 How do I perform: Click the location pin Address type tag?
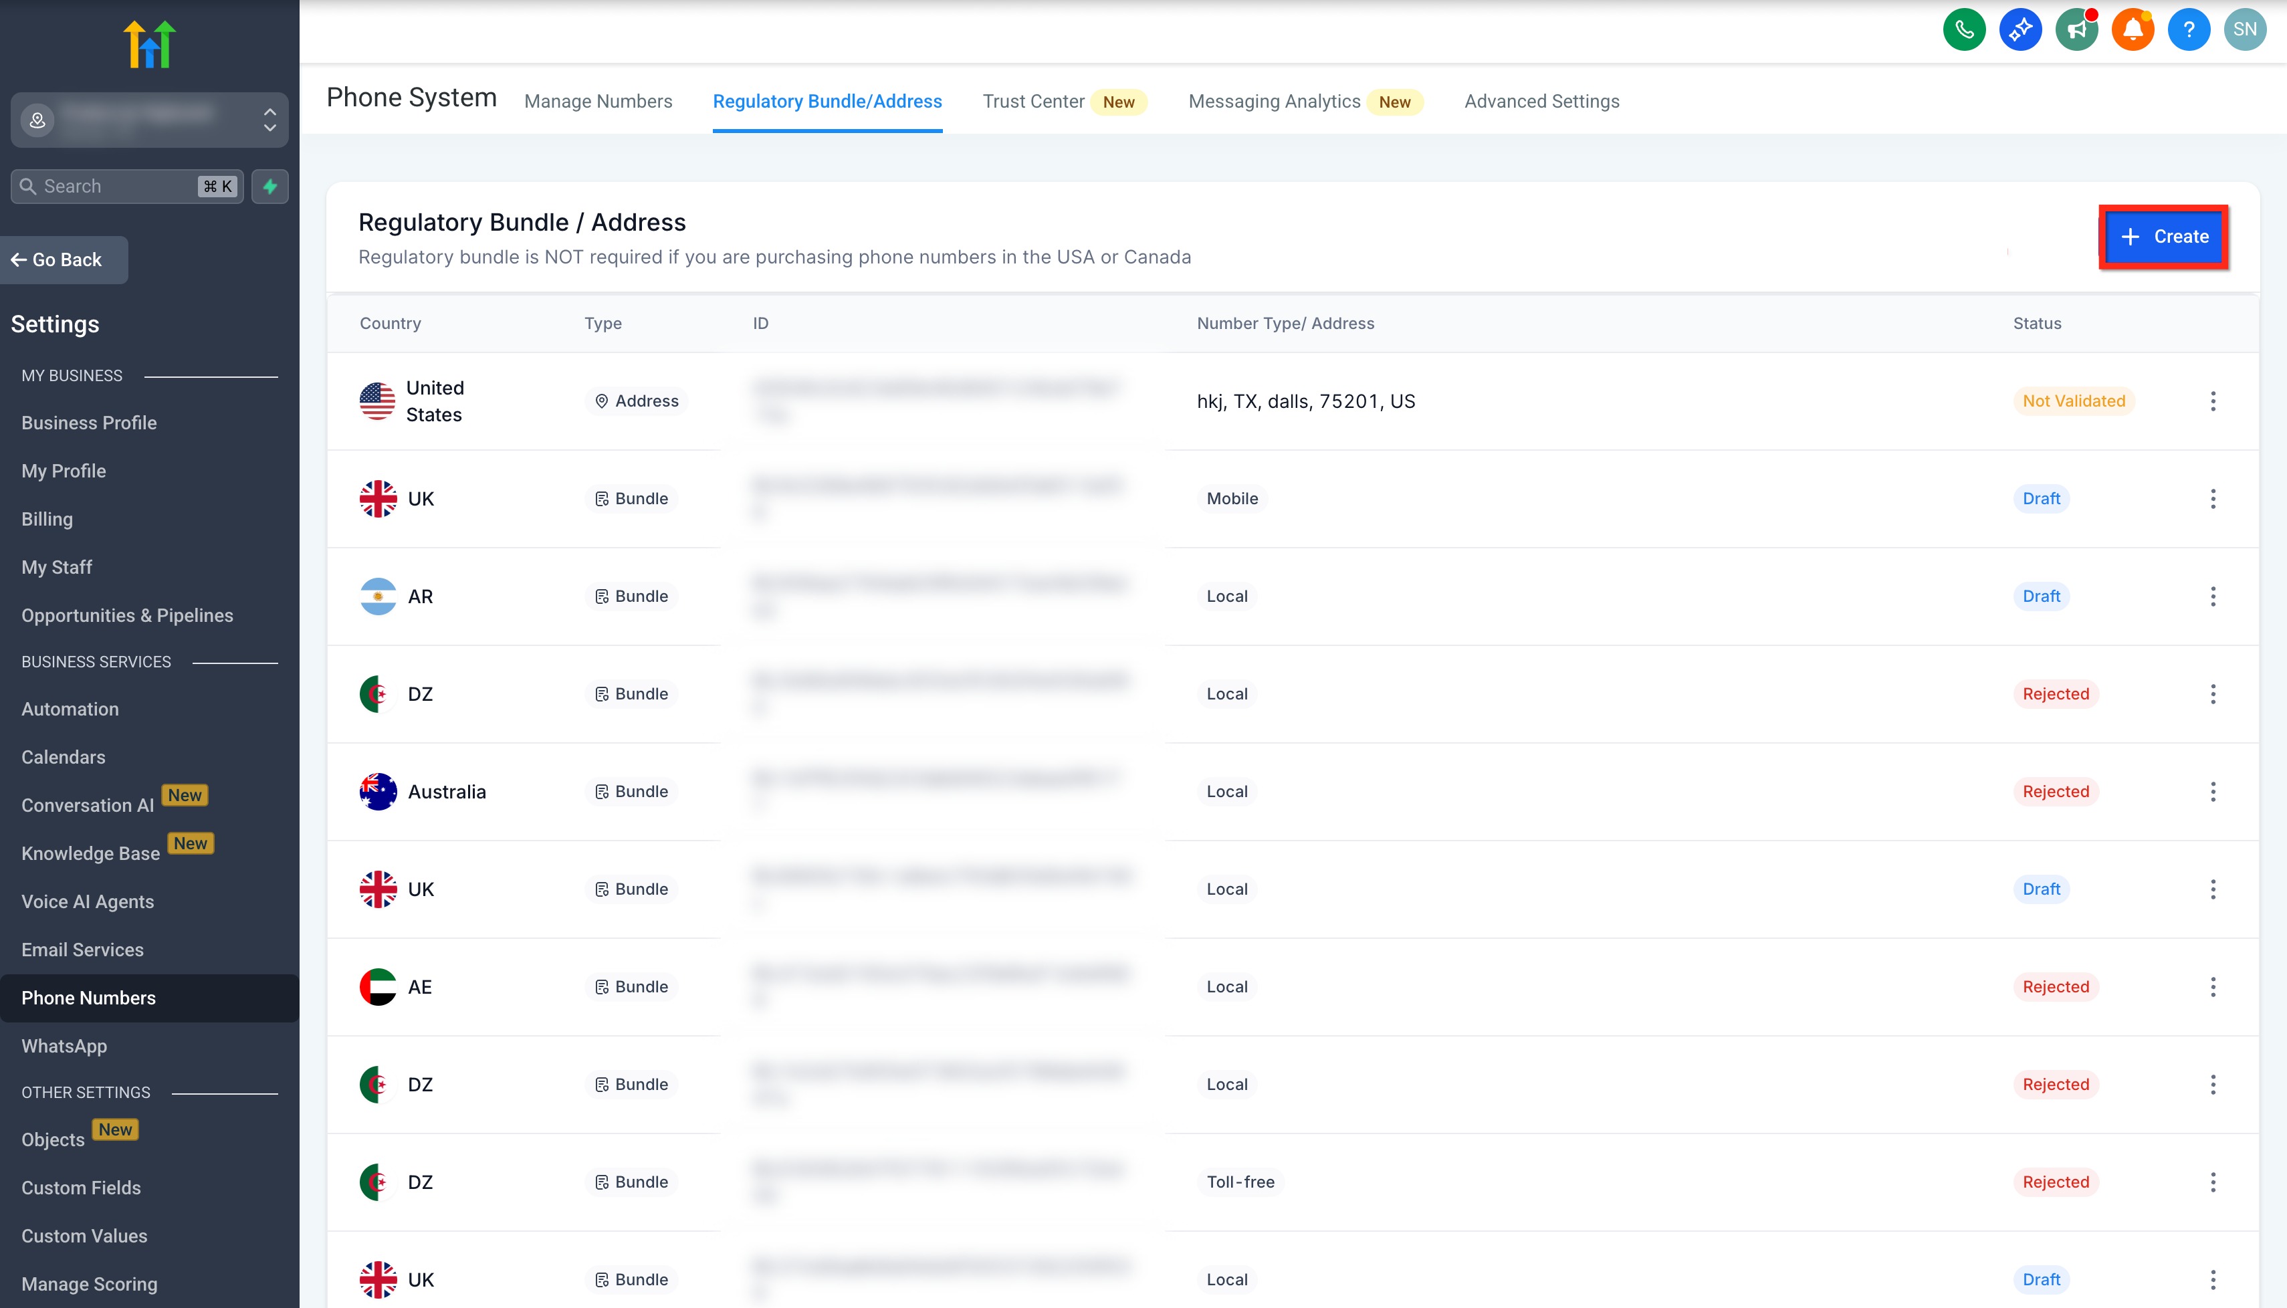(x=636, y=401)
